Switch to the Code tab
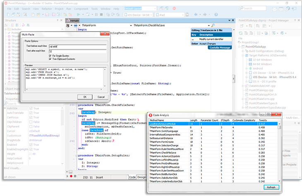The height and width of the screenshot is (196, 302). click(x=132, y=177)
